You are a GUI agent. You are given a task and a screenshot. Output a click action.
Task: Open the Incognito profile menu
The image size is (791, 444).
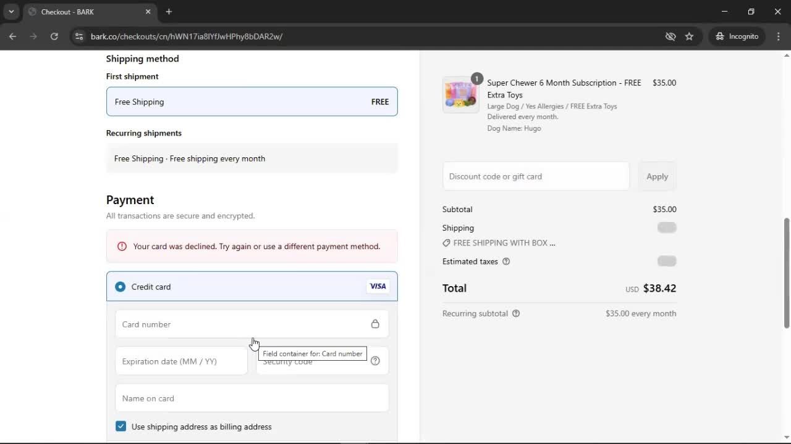point(737,36)
